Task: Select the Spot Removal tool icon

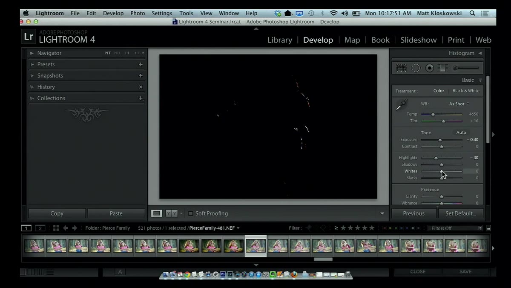Action: (416, 68)
